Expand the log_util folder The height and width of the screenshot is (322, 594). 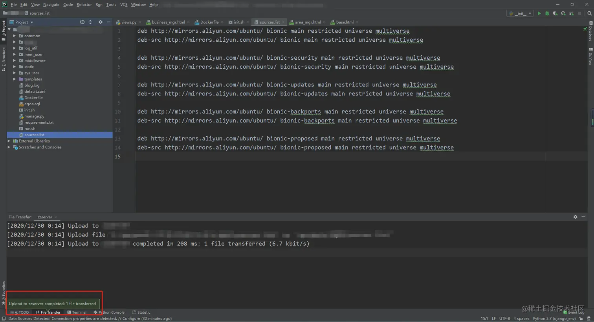[15, 48]
